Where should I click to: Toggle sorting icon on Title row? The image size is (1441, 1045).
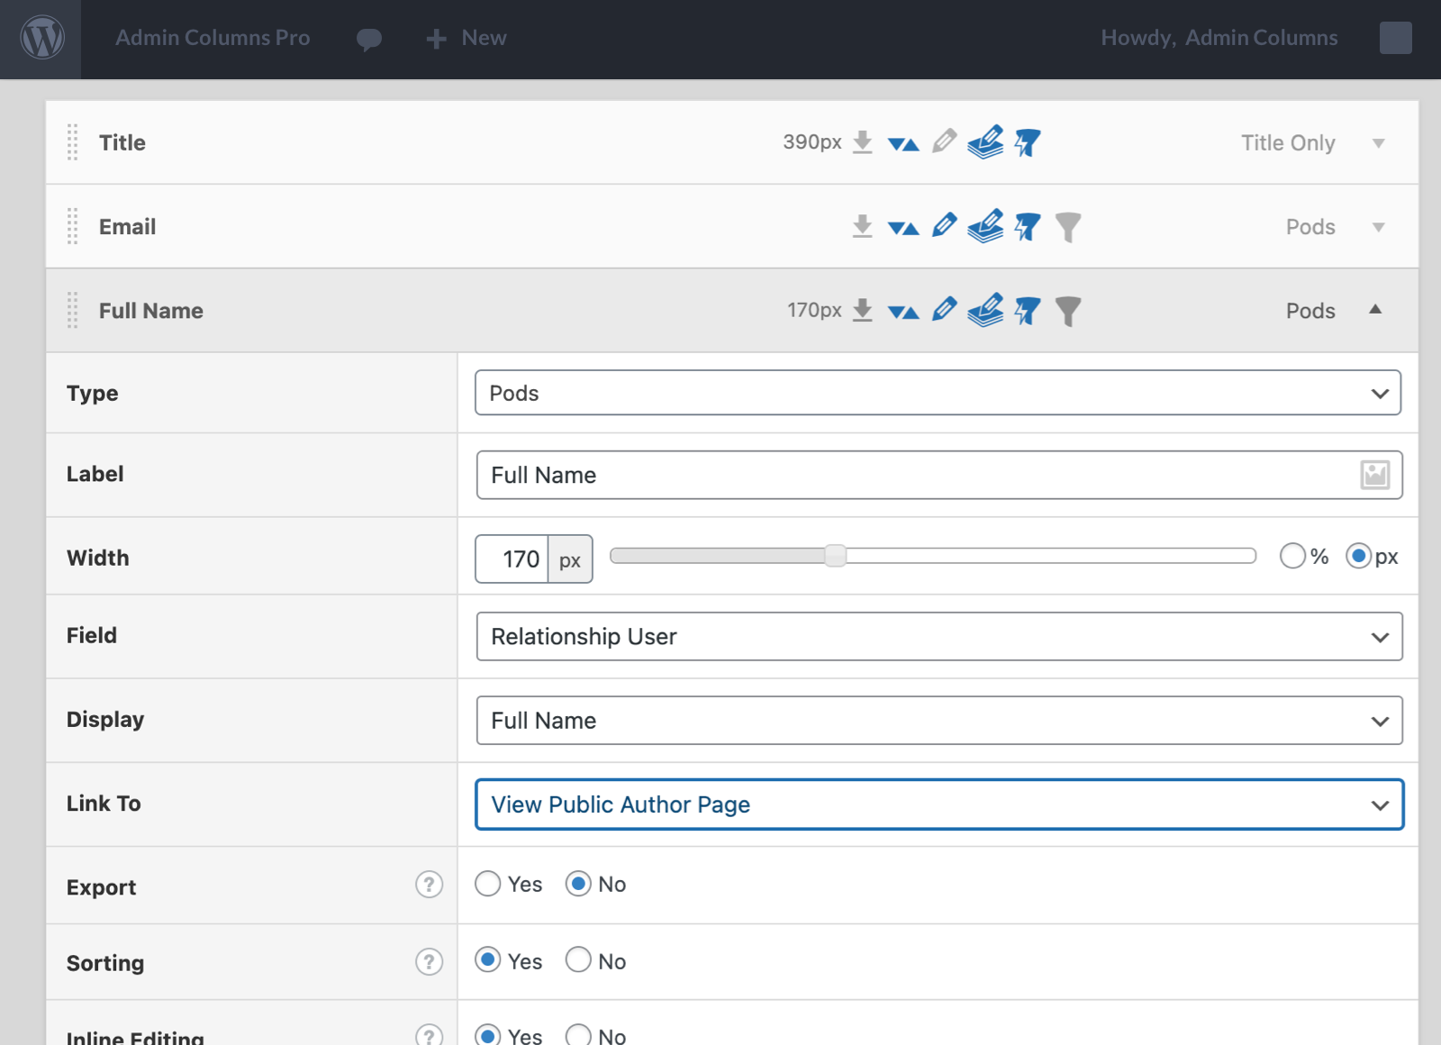point(903,144)
